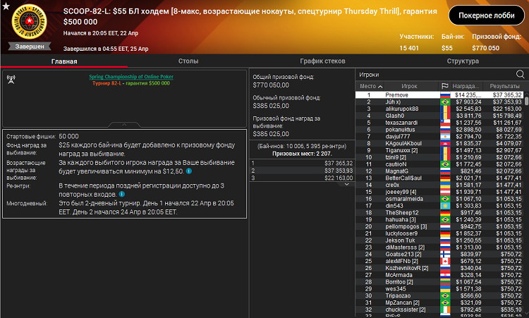The width and height of the screenshot is (529, 318).
Task: Collapse the tournament banner panel chevron
Action: pyautogui.click(x=124, y=125)
